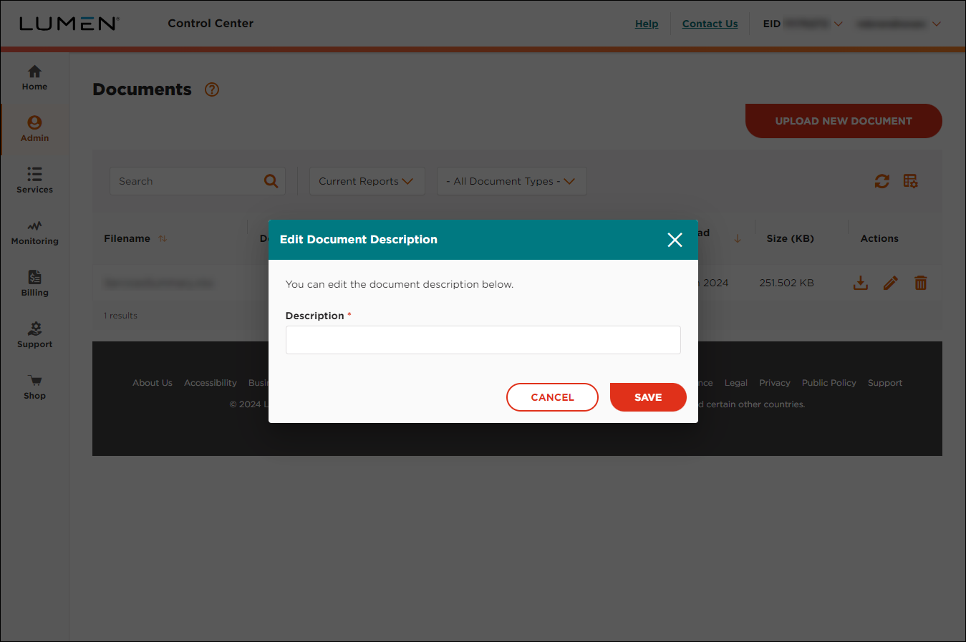Open the Current Reports dropdown
This screenshot has width=966, height=642.
click(x=367, y=181)
